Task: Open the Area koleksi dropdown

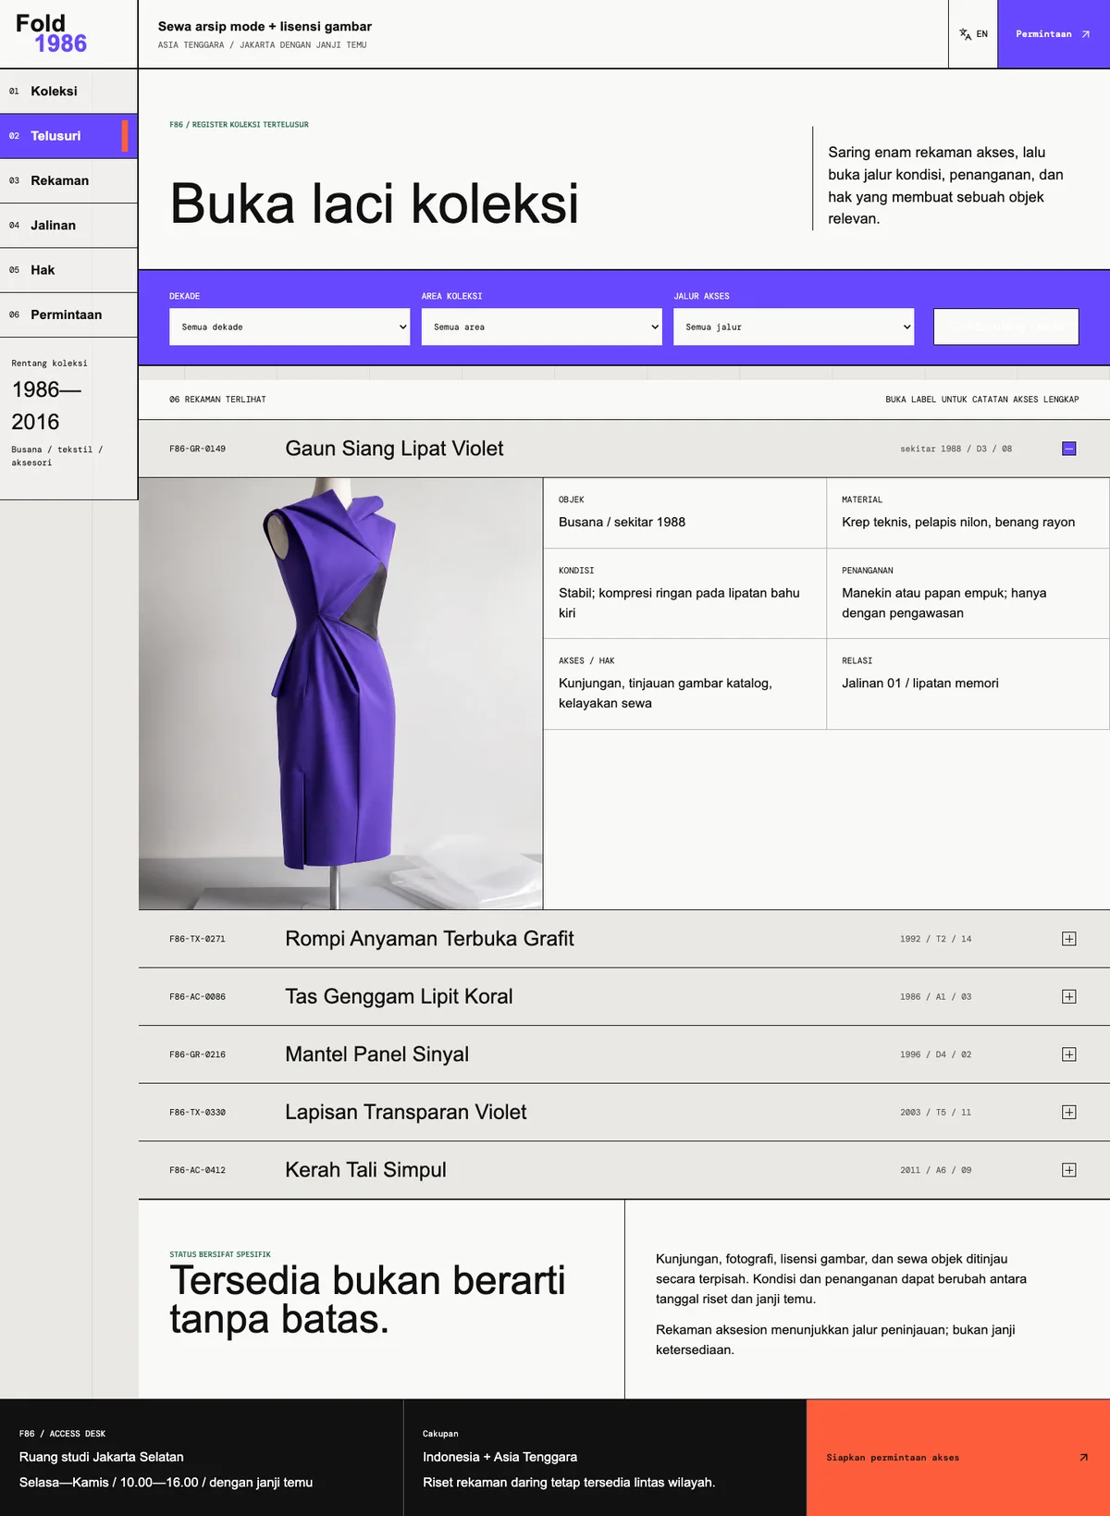Action: point(541,327)
